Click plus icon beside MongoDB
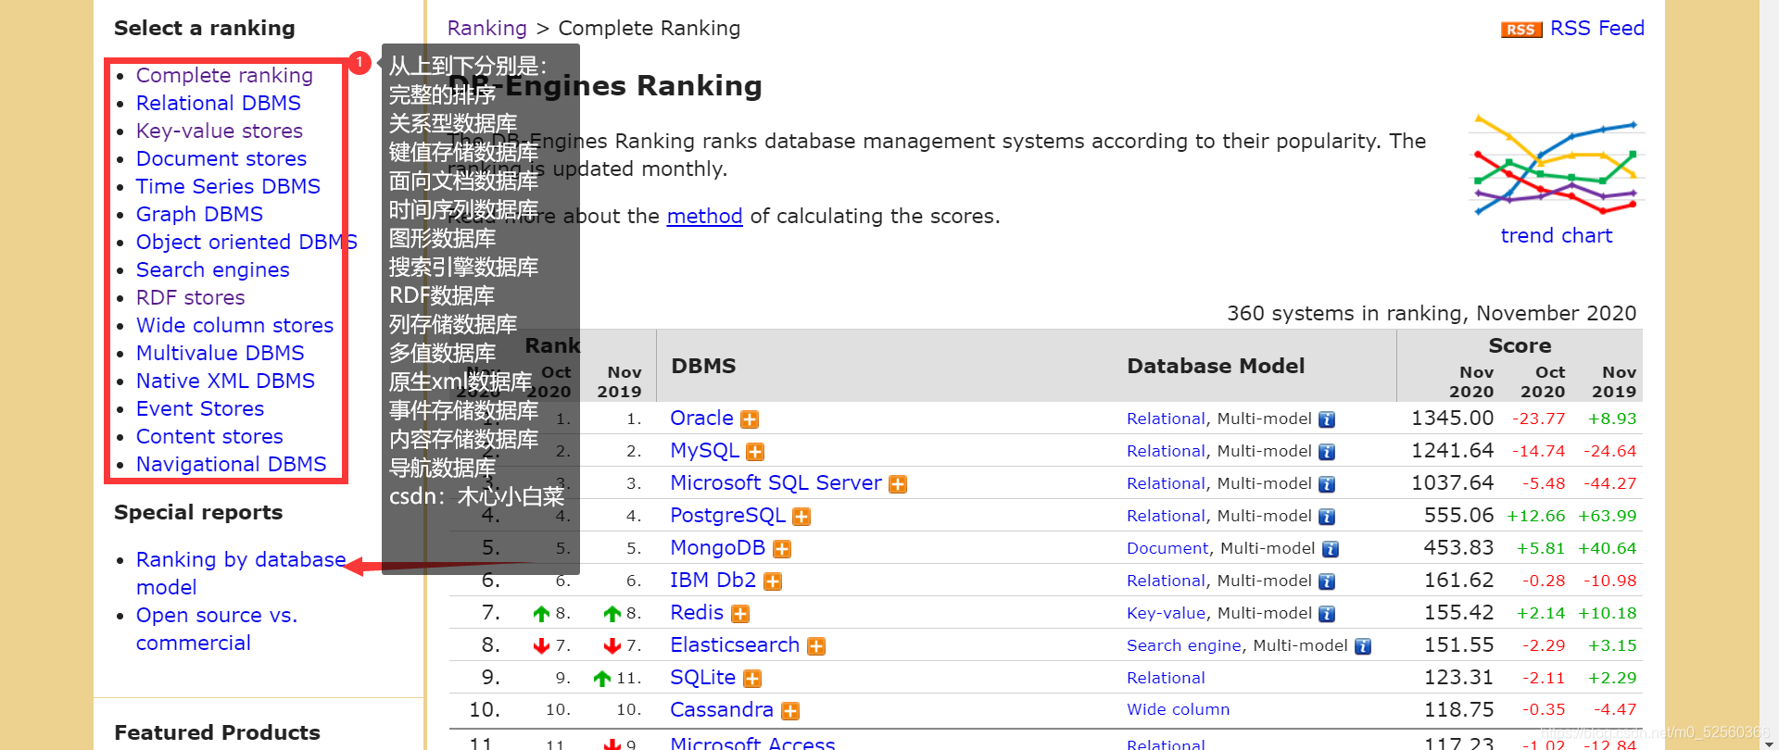 [782, 549]
